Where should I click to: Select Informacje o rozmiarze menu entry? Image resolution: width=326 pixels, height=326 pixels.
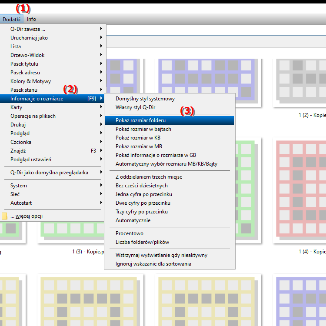(53, 99)
